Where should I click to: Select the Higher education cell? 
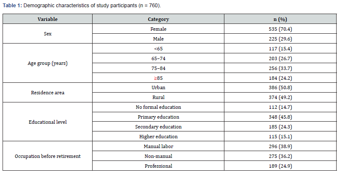click(158, 137)
